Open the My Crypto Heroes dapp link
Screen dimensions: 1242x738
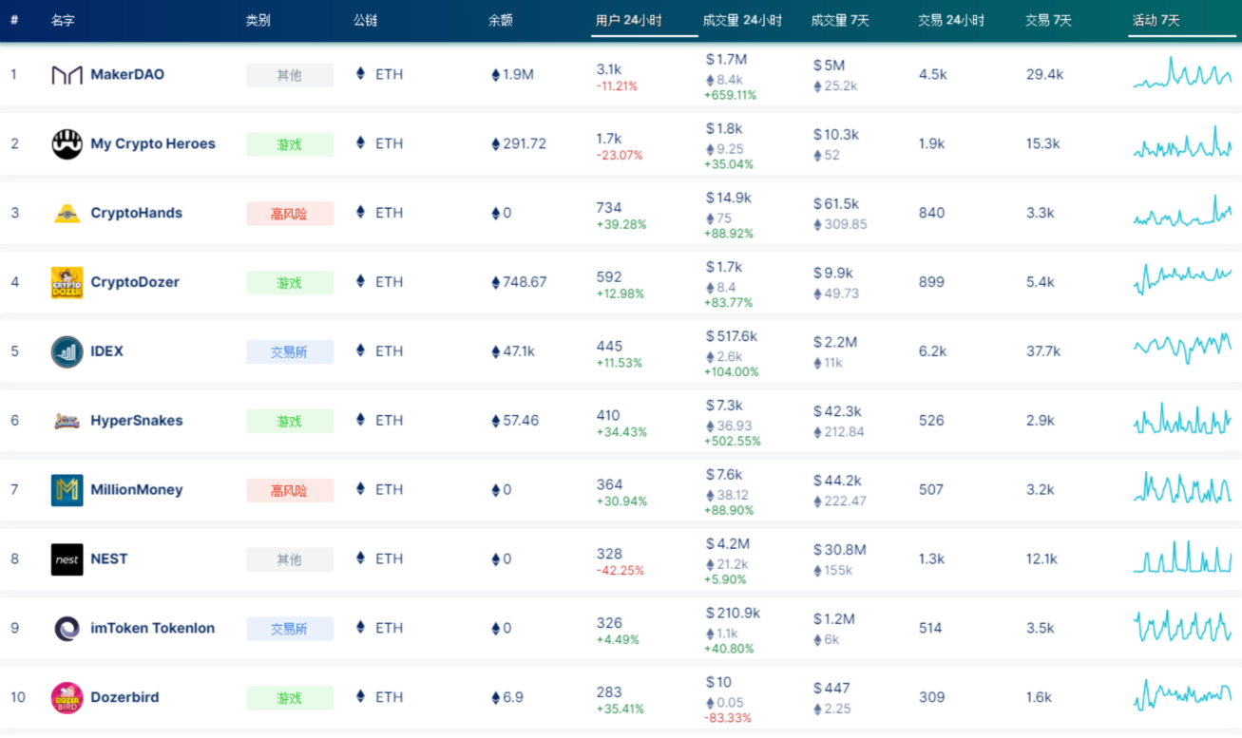point(153,143)
